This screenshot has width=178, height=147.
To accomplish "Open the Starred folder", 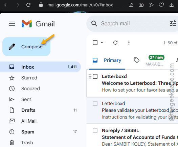I will (x=40, y=78).
